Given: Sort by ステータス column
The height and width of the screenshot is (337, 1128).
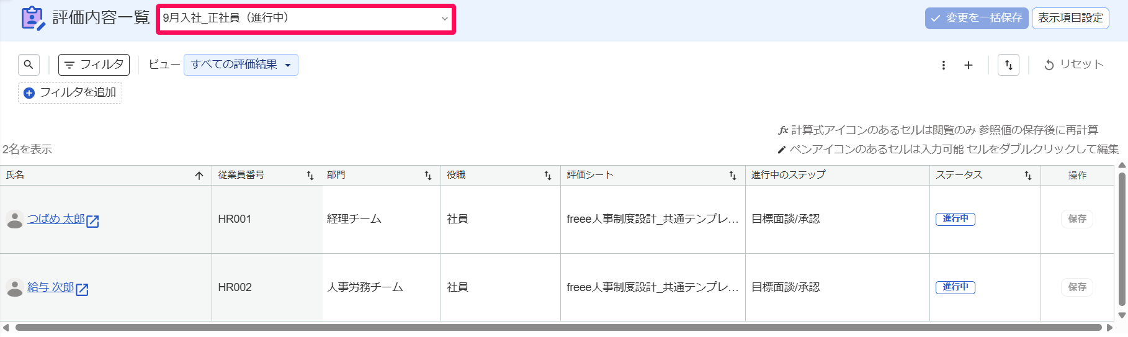Looking at the screenshot, I should [x=1028, y=176].
